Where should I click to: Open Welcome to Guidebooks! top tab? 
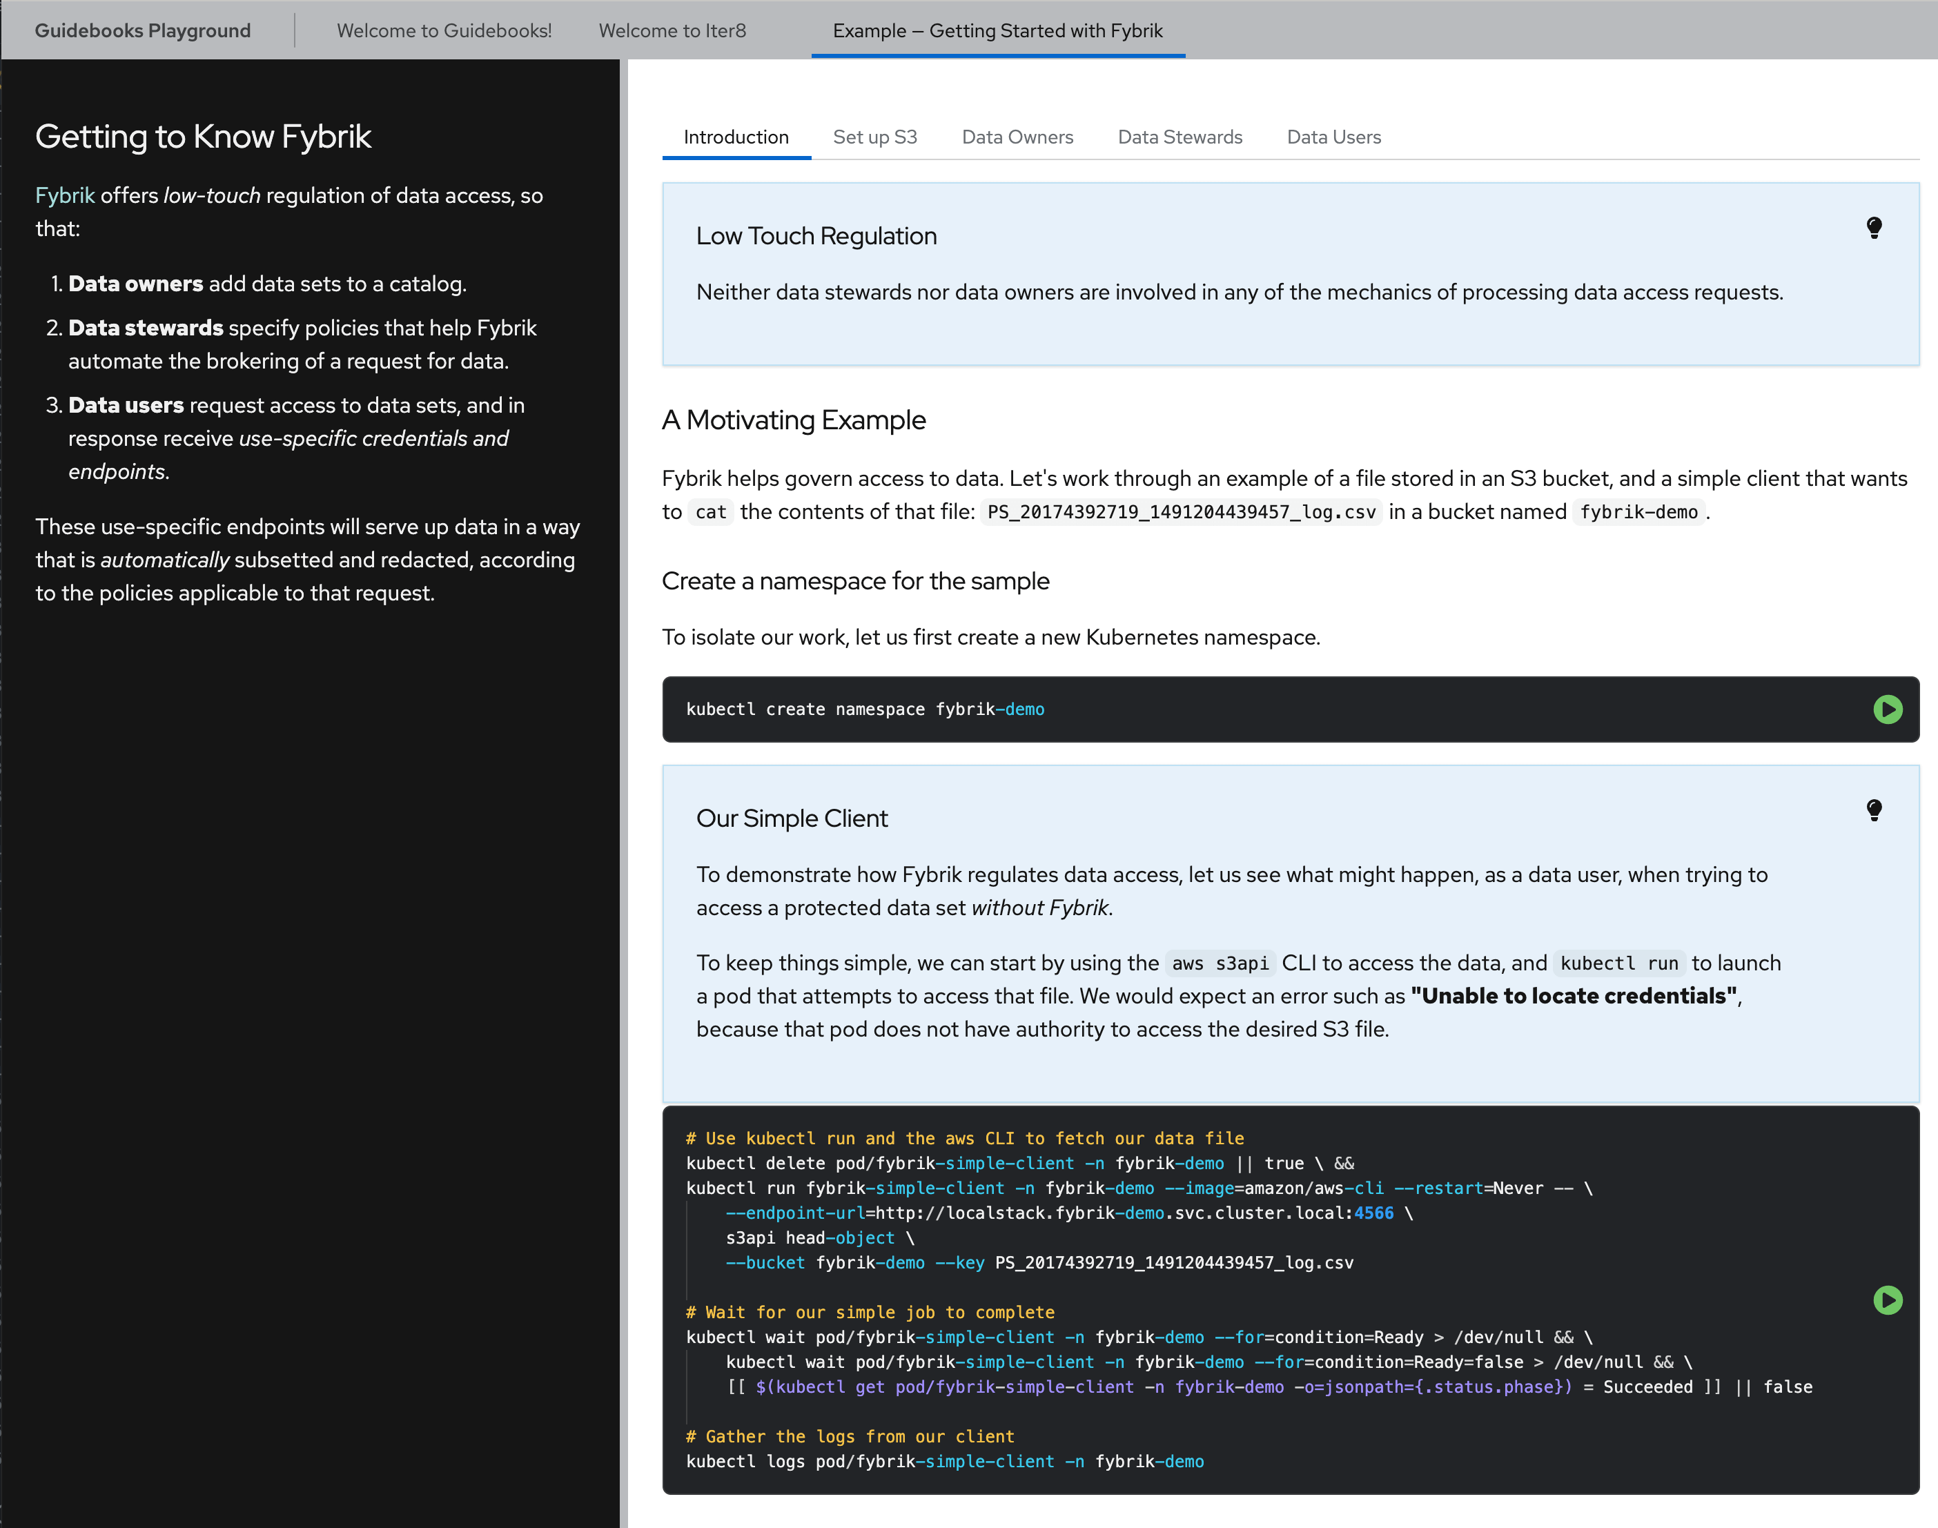(444, 30)
